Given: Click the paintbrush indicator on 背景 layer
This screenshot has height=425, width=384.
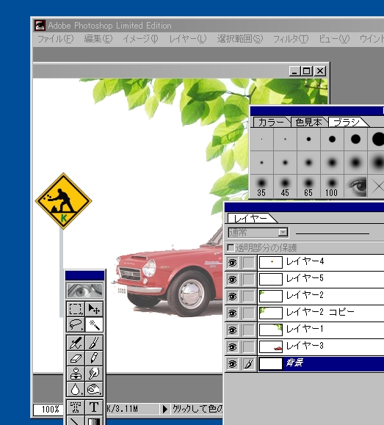Looking at the screenshot, I should 248,364.
